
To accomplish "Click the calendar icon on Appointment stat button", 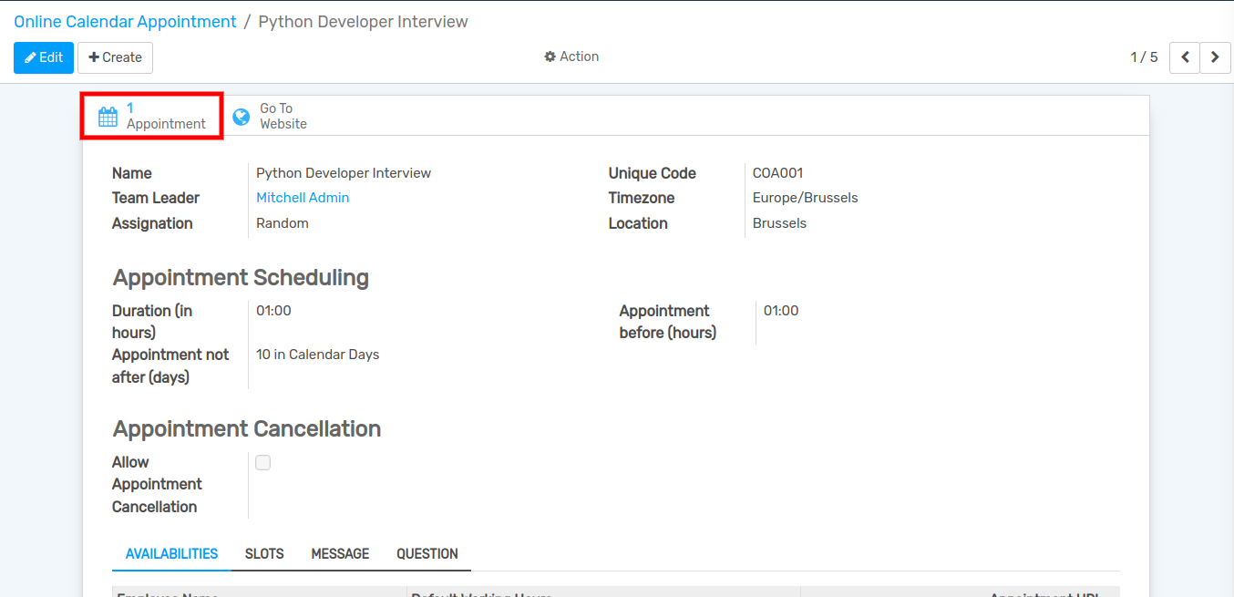I will (108, 117).
